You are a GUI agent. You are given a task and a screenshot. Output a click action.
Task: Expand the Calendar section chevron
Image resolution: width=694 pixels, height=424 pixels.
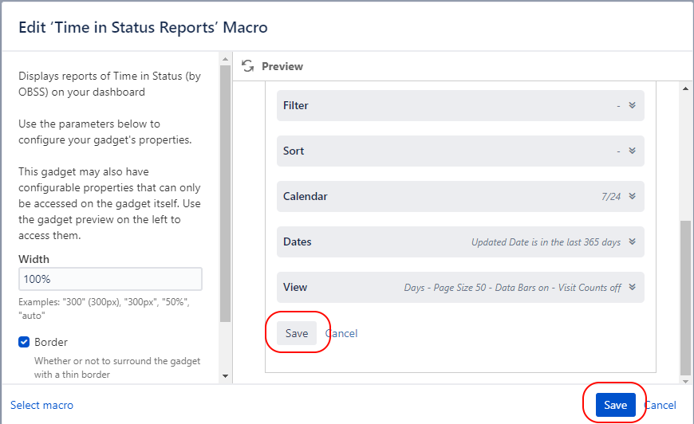click(x=632, y=196)
